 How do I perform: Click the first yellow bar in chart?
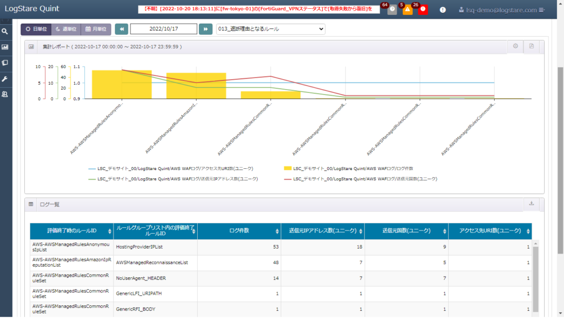(x=122, y=84)
